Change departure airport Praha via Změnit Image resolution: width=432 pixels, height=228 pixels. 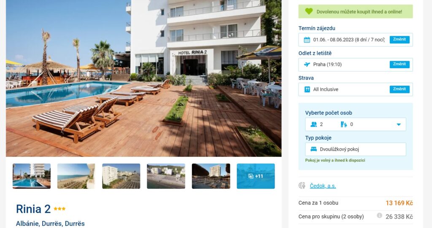tap(400, 64)
